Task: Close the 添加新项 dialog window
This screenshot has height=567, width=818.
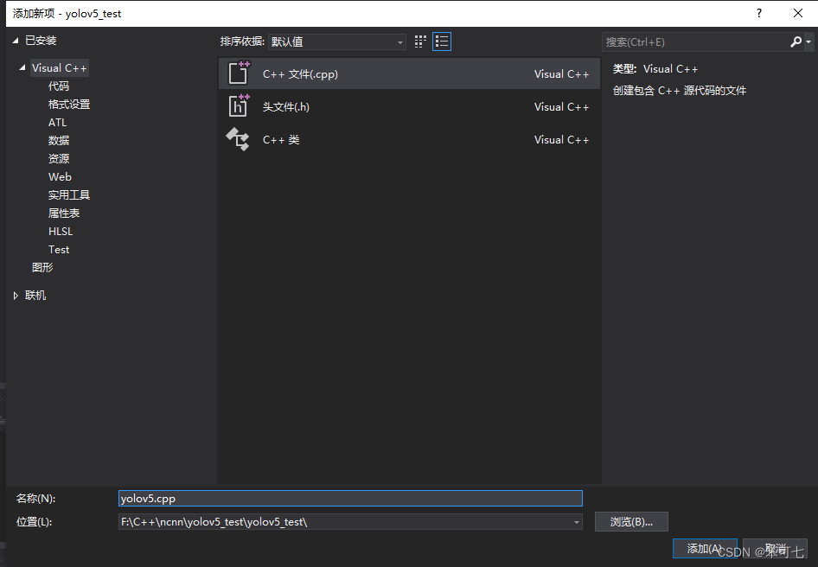Action: coord(797,13)
